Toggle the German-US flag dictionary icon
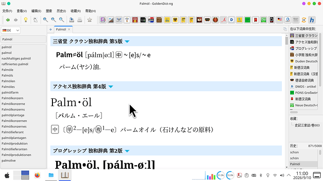Image resolution: width=323 pixels, height=181 pixels. [x=280, y=20]
